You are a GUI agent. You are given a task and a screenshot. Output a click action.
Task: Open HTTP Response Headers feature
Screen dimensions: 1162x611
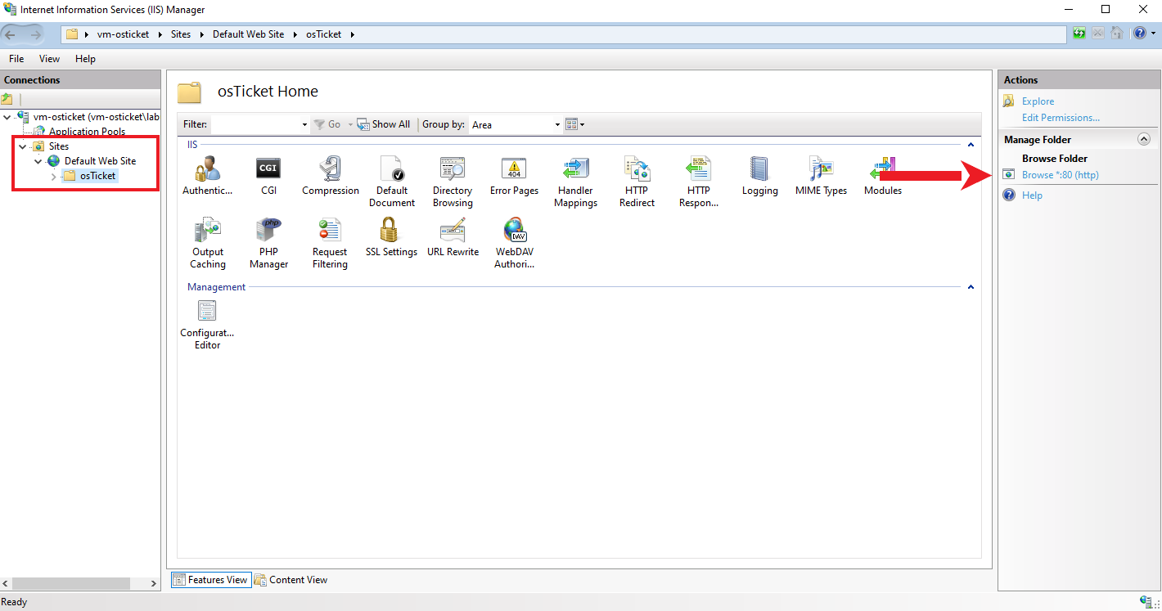tap(698, 182)
